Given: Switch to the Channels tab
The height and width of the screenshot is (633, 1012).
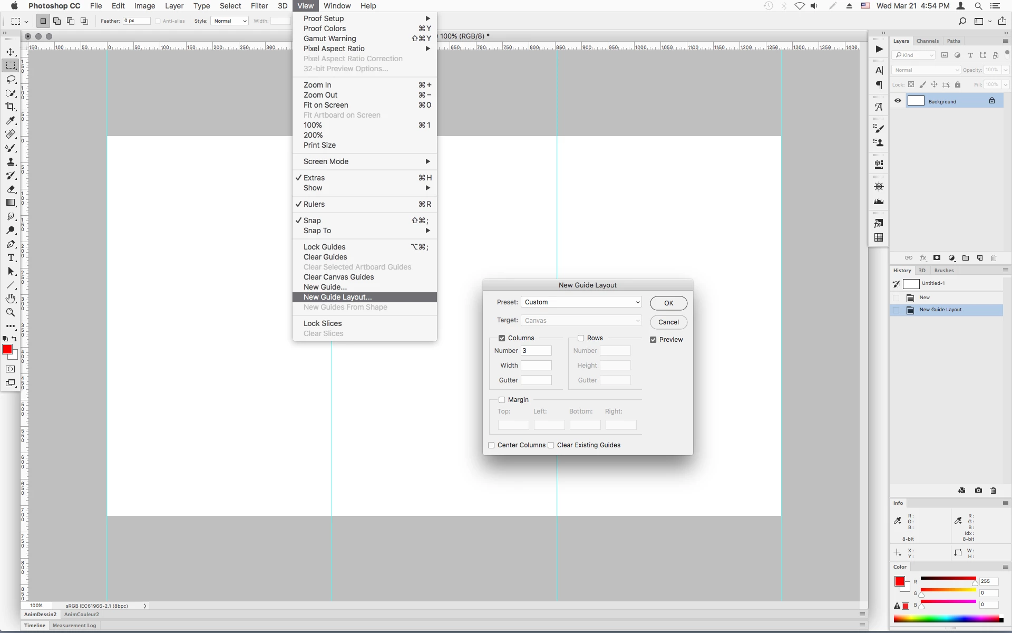Looking at the screenshot, I should pos(927,41).
